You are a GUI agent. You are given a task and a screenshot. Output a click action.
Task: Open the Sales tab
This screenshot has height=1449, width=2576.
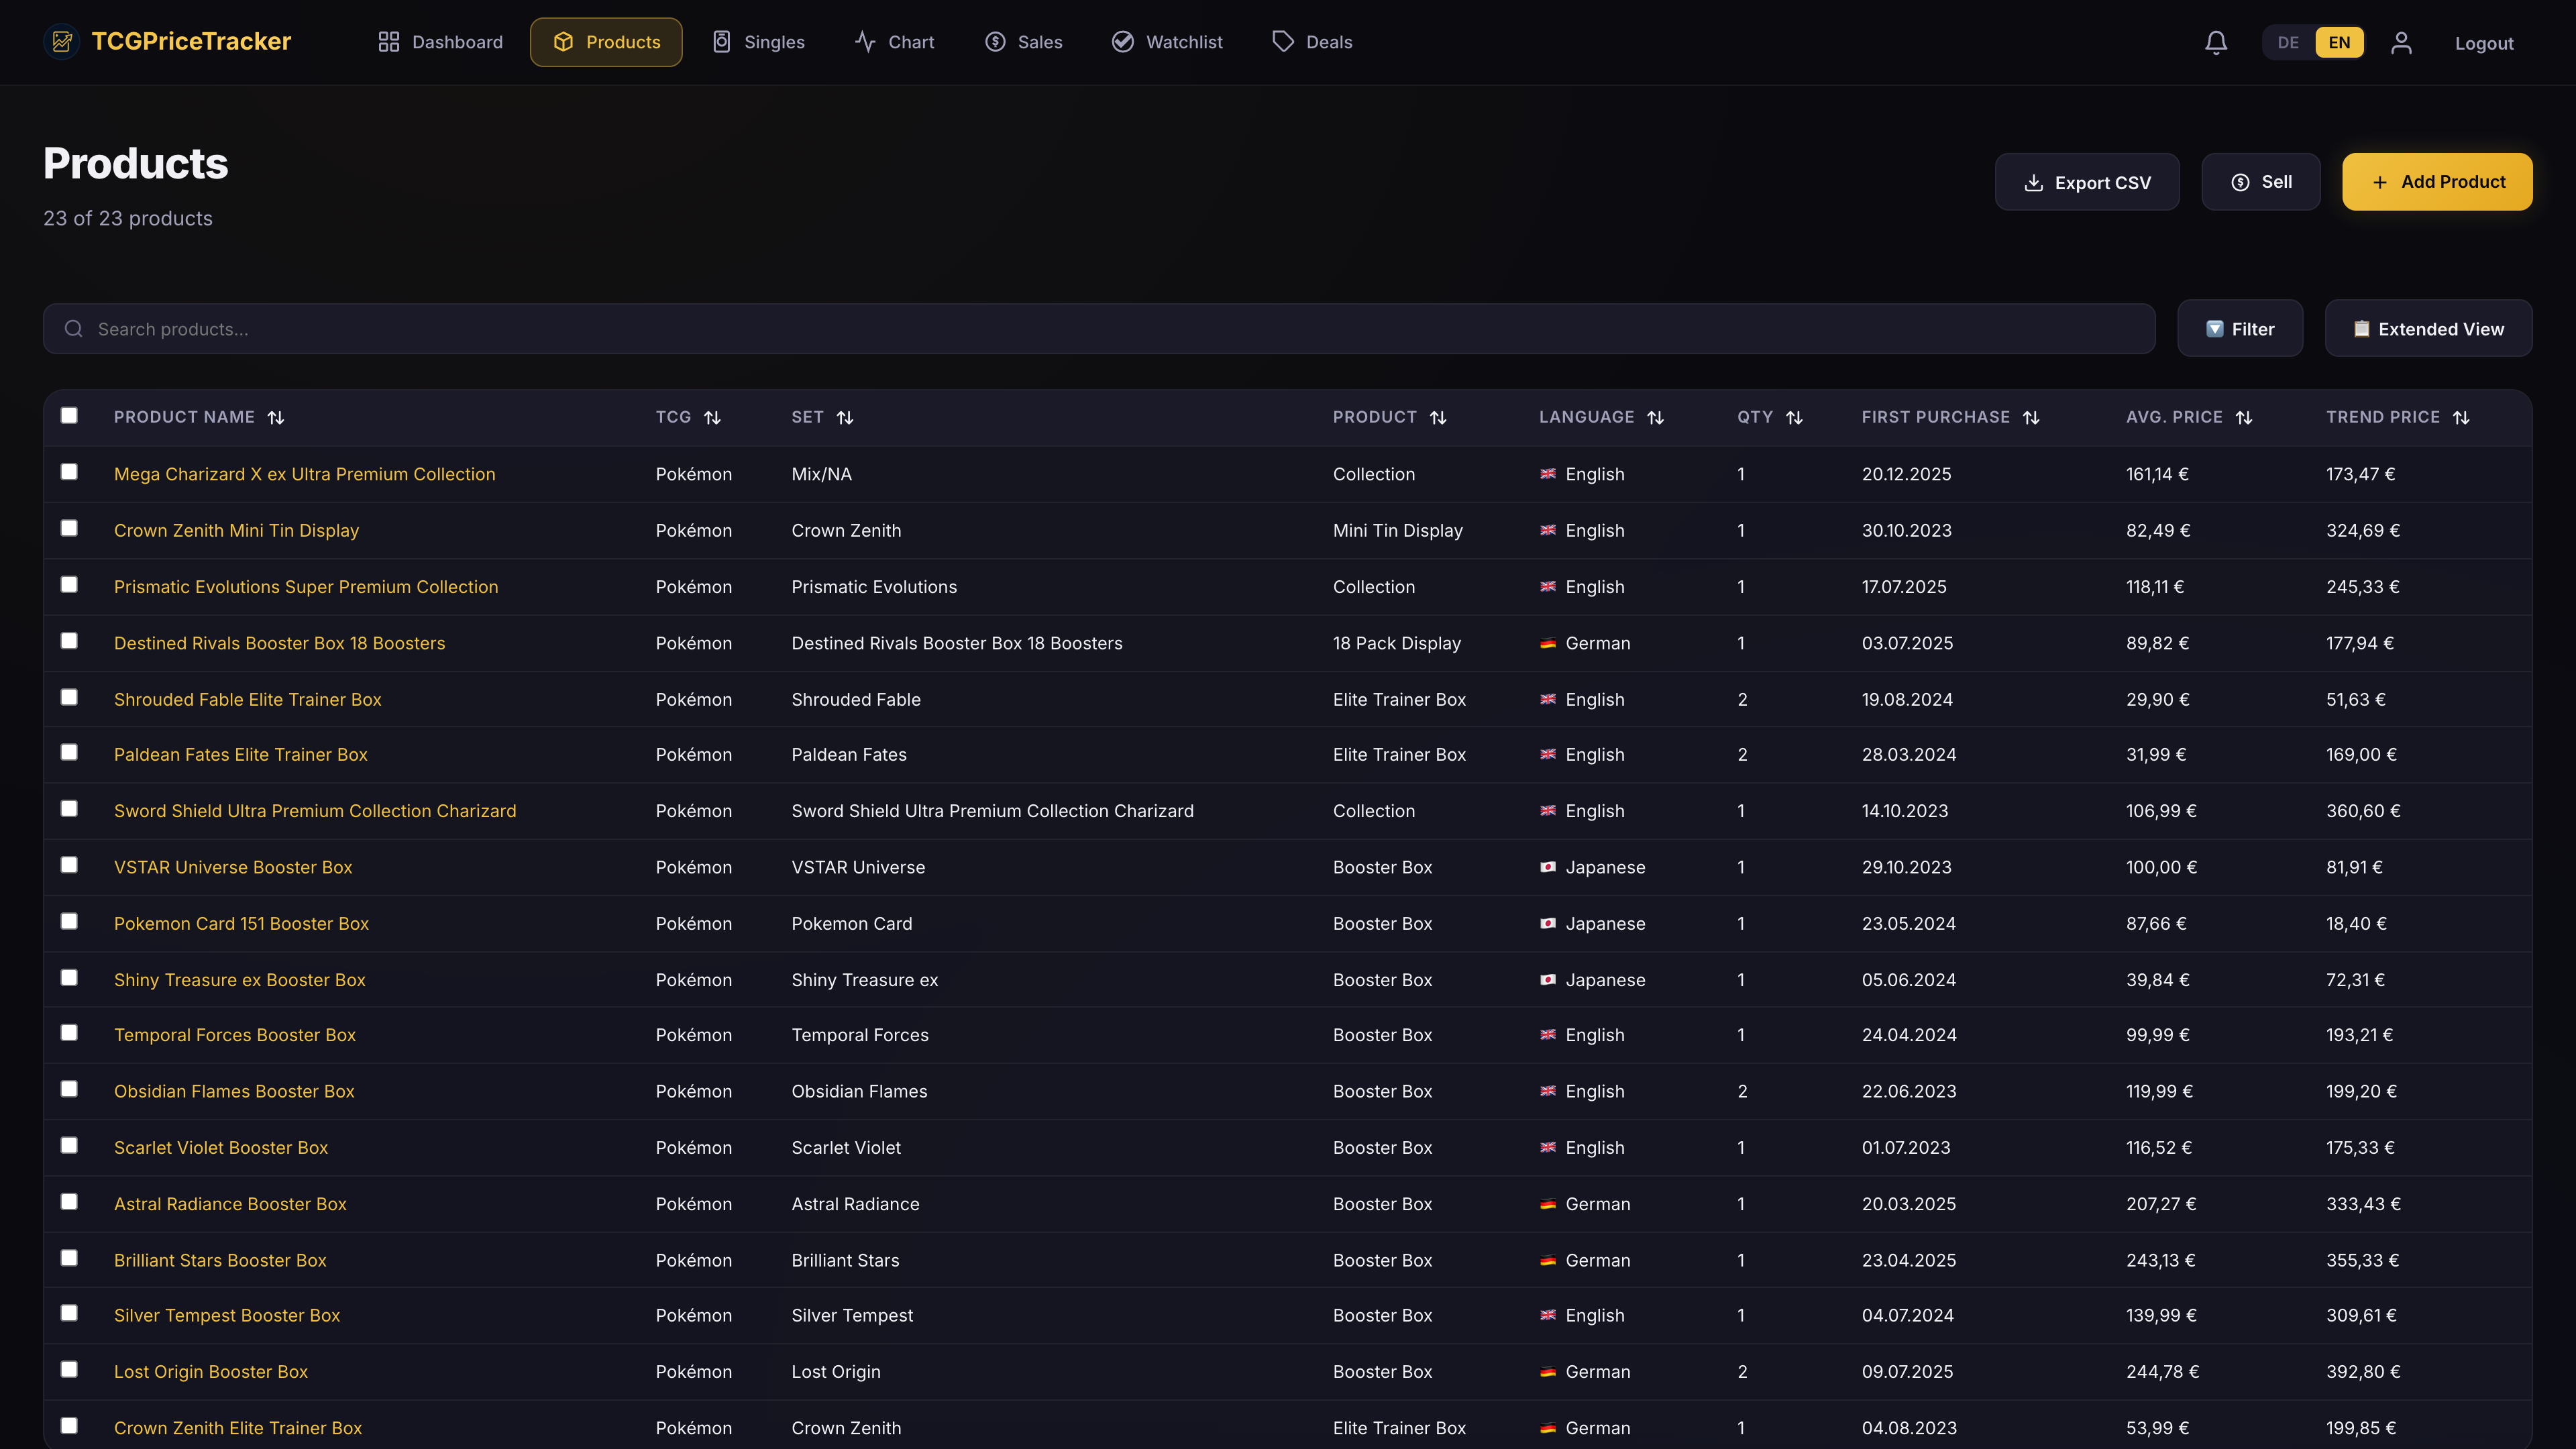(x=1023, y=42)
